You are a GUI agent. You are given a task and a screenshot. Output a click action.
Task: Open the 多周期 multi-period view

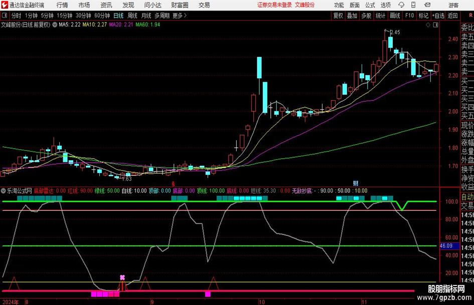tap(162, 16)
